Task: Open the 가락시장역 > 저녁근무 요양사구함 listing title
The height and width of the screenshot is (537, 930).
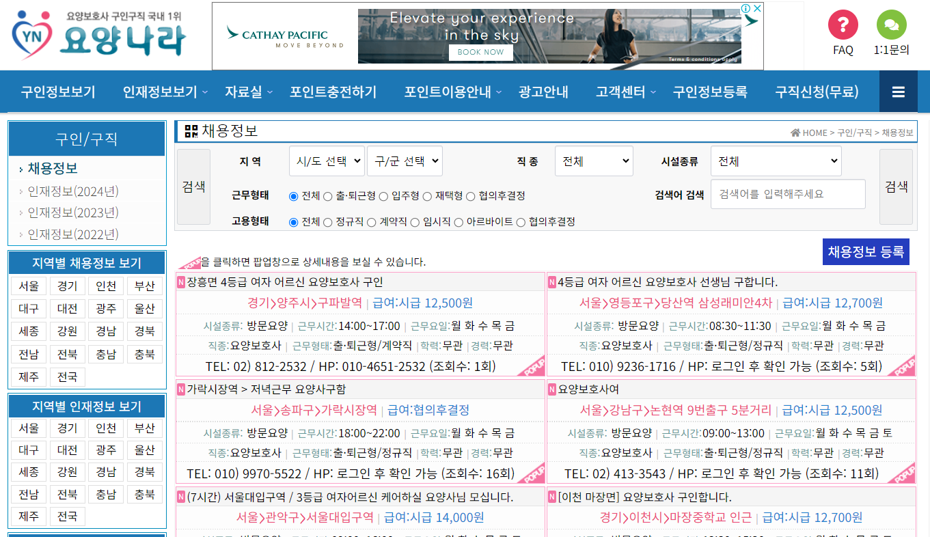Action: [x=266, y=389]
